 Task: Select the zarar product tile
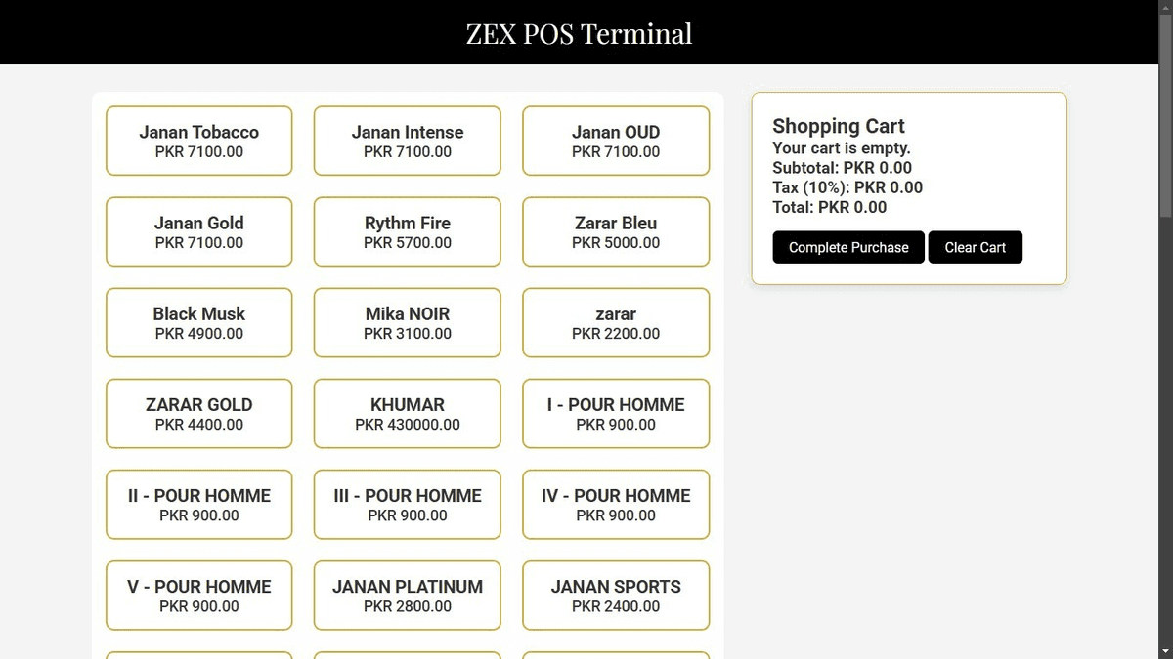tap(615, 322)
